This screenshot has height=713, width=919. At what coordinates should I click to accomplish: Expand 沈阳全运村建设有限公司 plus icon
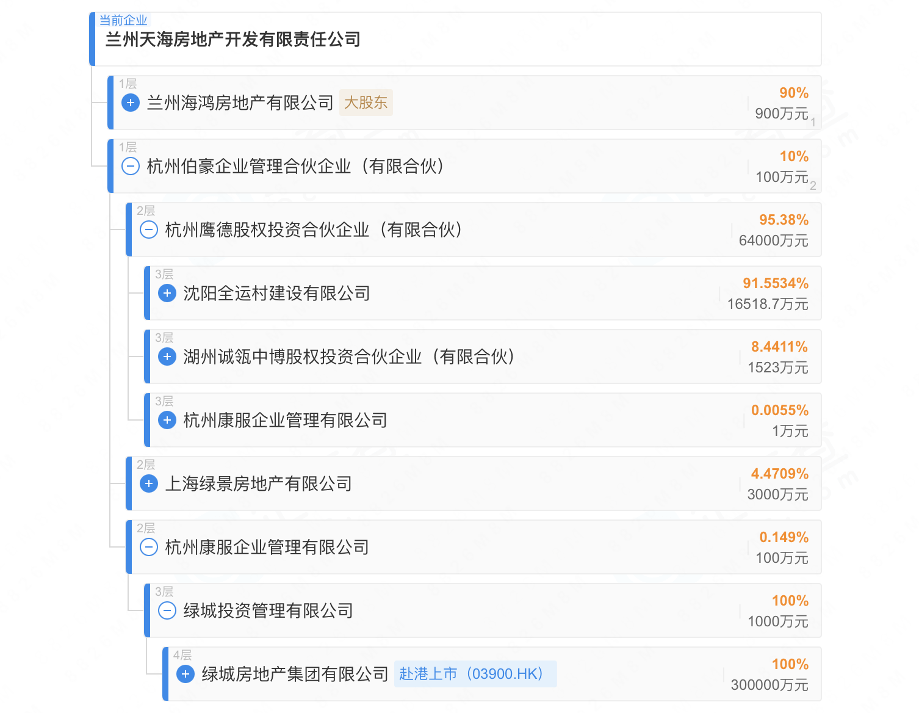(x=167, y=293)
